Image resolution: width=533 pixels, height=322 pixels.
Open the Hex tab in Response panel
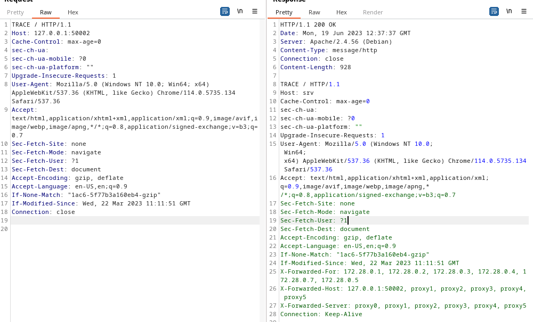[x=342, y=12]
